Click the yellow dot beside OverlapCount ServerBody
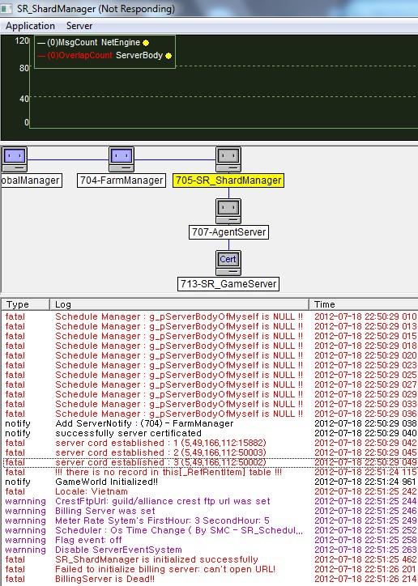 point(168,56)
